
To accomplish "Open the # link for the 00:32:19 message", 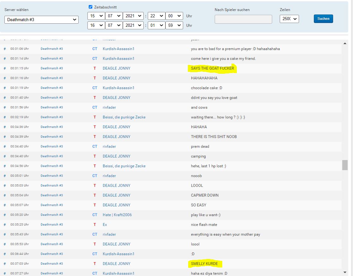I will (x=5, y=117).
